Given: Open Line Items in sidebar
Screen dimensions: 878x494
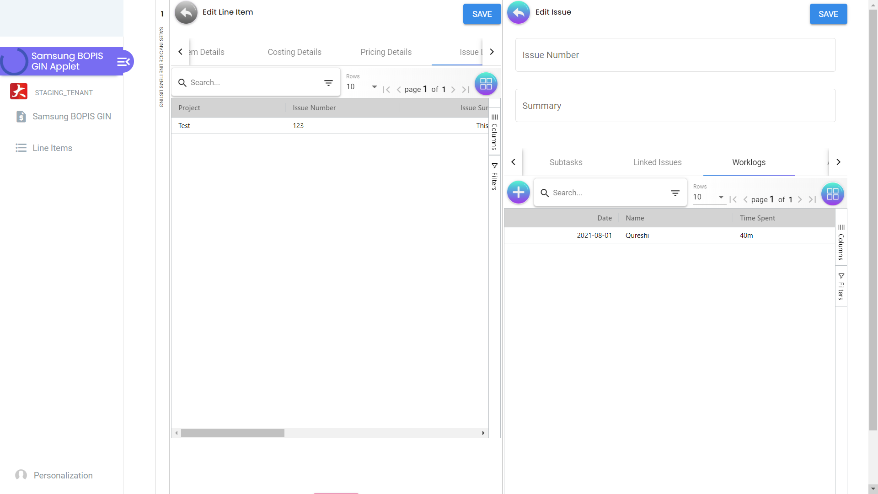Looking at the screenshot, I should tap(52, 148).
